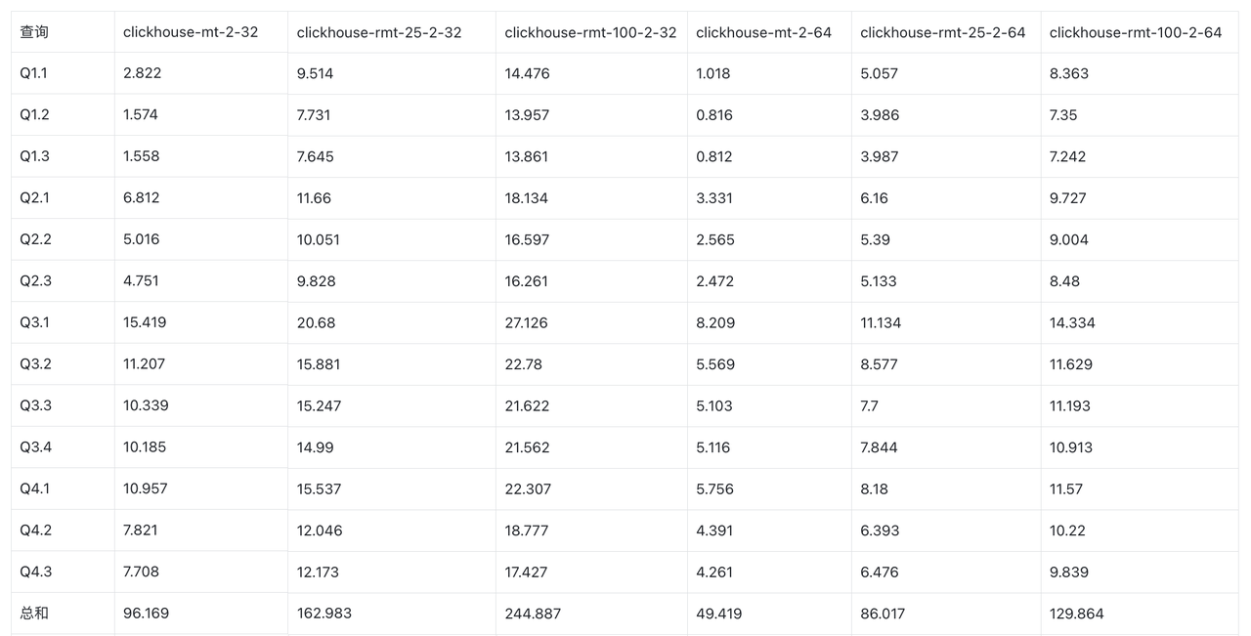Click the Q2.1 row label
The height and width of the screenshot is (636, 1251).
(x=34, y=197)
